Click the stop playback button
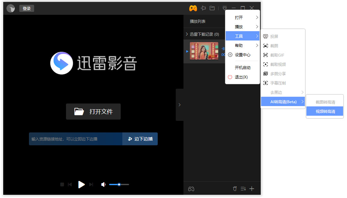 tap(62, 184)
